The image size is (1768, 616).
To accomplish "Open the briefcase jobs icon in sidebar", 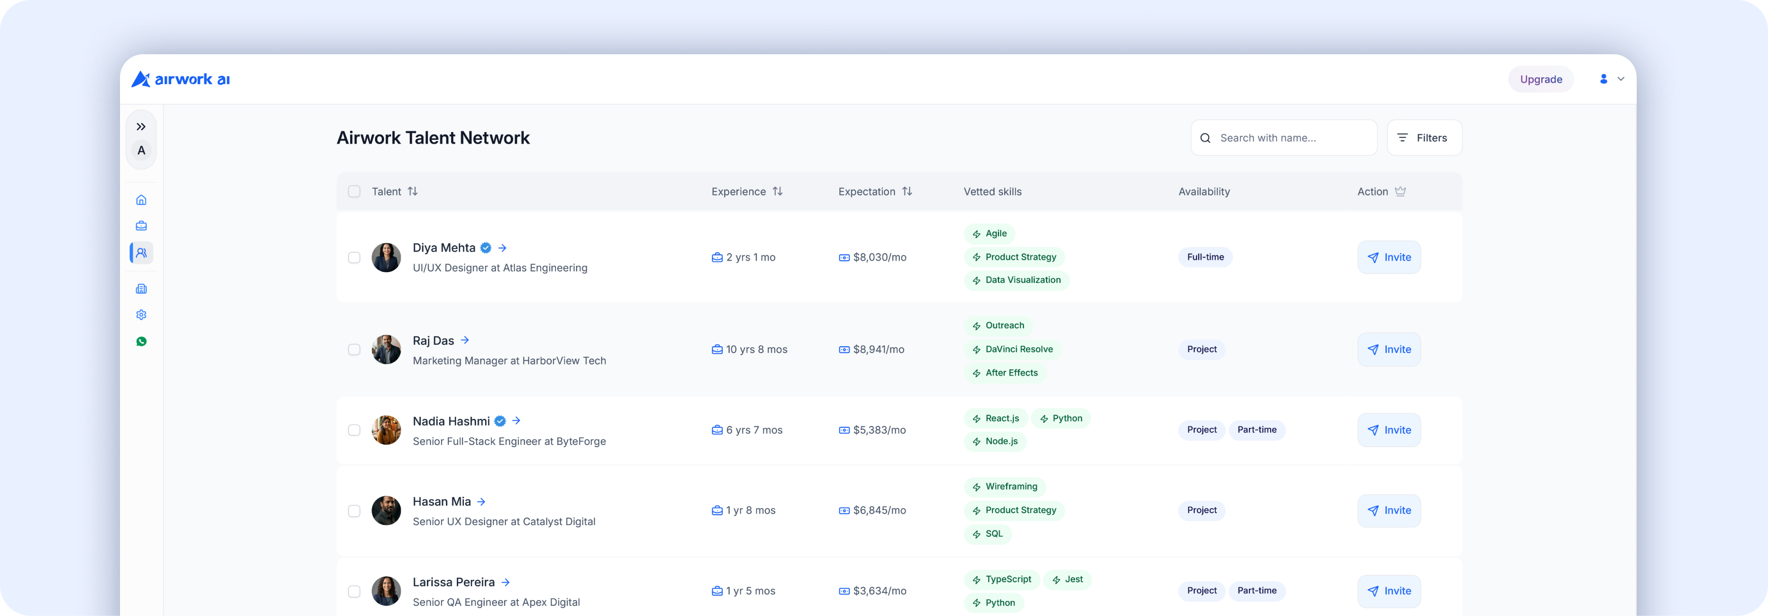I will point(141,226).
